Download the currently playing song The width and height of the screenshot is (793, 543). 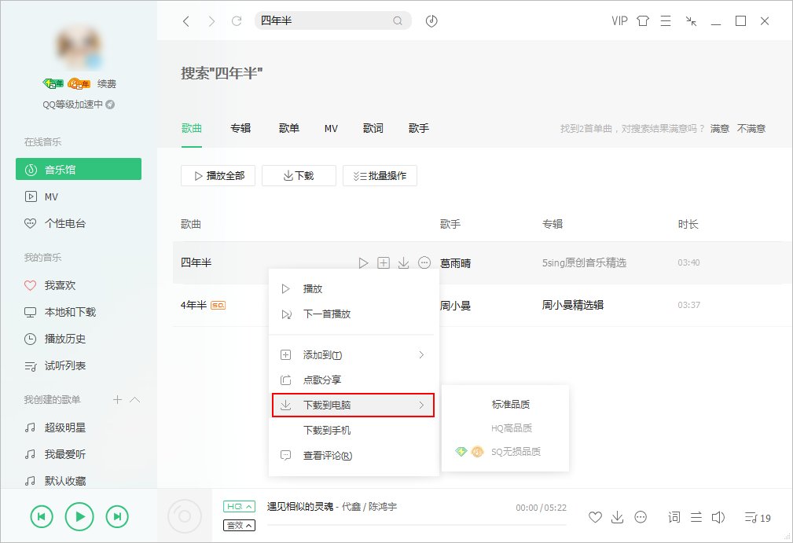tap(618, 517)
